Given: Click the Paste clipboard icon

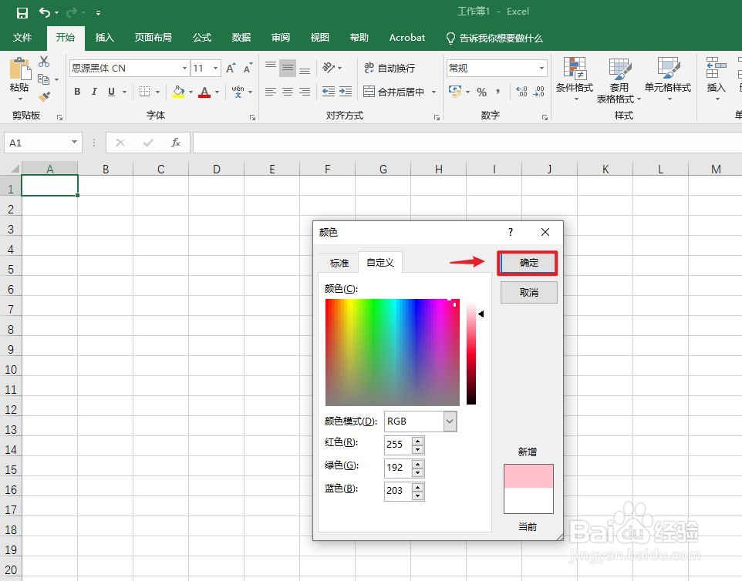Looking at the screenshot, I should (20, 70).
